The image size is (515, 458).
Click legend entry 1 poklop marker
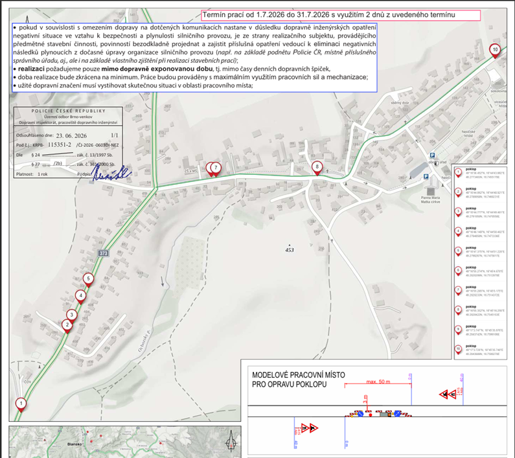(458, 172)
